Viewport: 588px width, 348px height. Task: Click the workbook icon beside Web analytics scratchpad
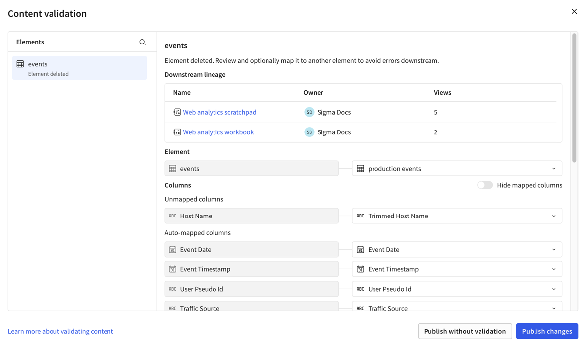point(177,112)
